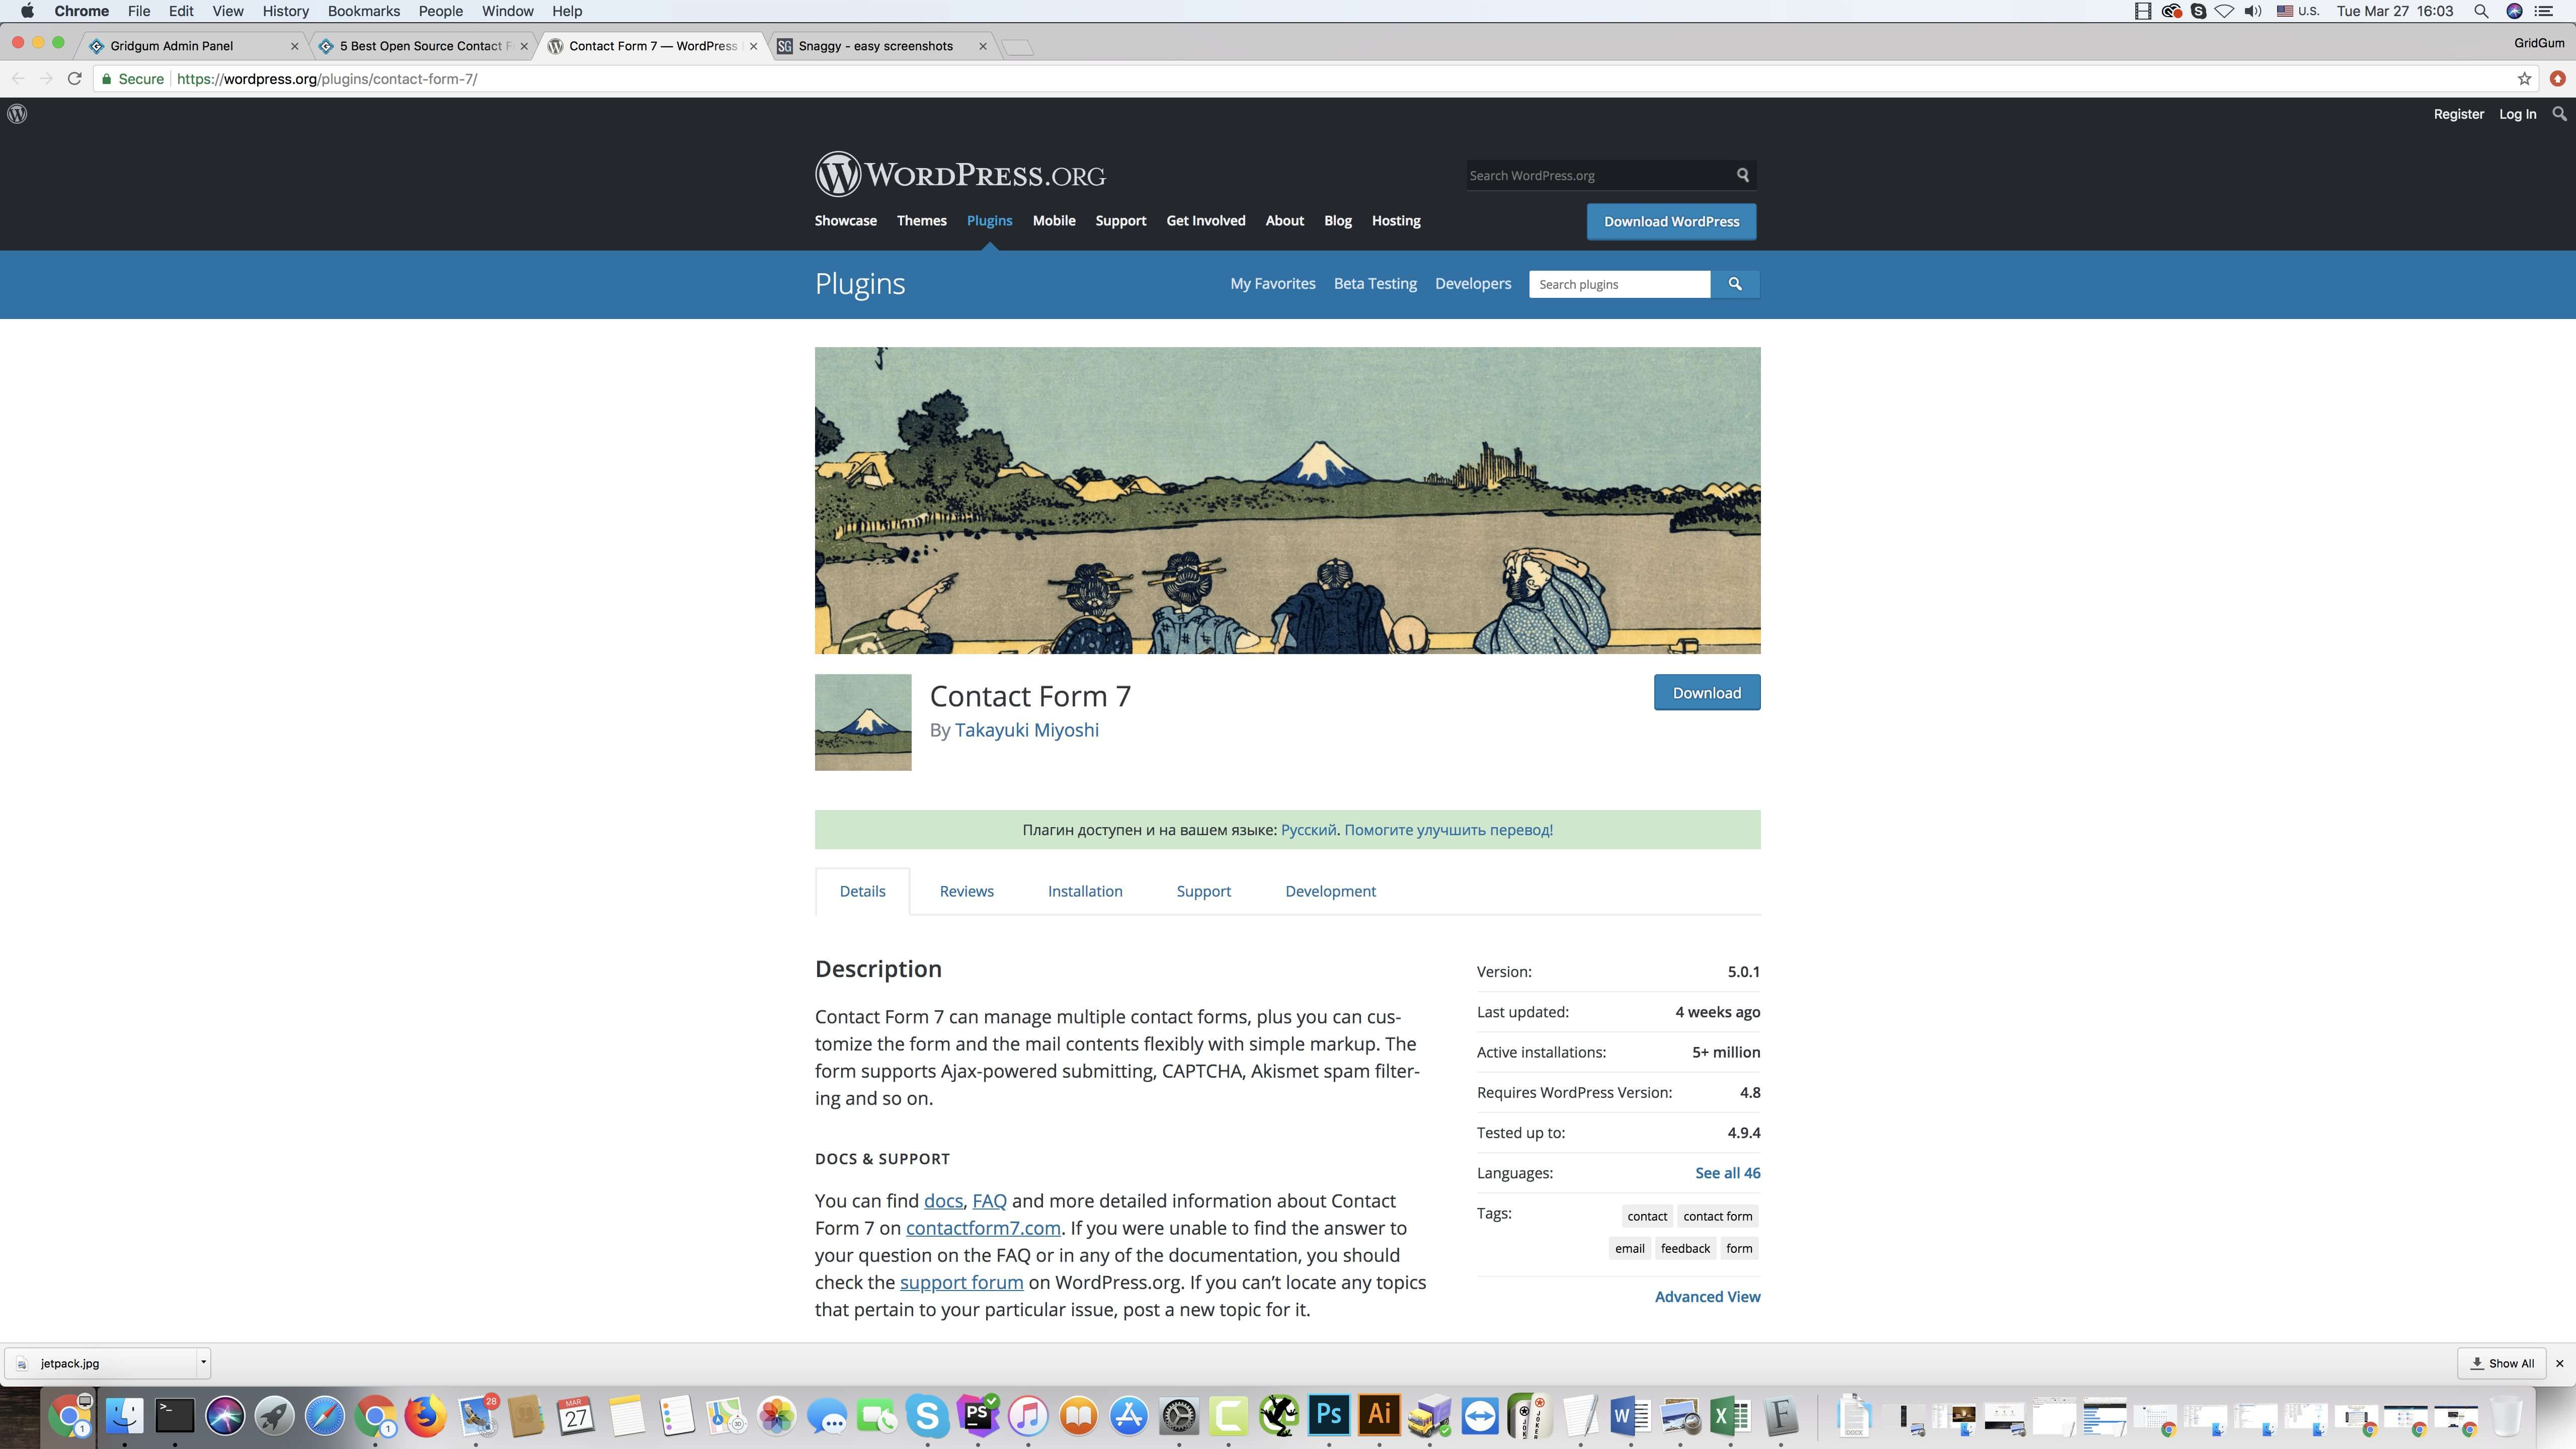Open Photoshop from the Dock
2576x1449 pixels.
[x=1329, y=1416]
